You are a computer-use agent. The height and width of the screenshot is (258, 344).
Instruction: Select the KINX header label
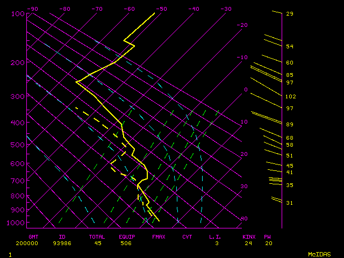[x=248, y=236]
